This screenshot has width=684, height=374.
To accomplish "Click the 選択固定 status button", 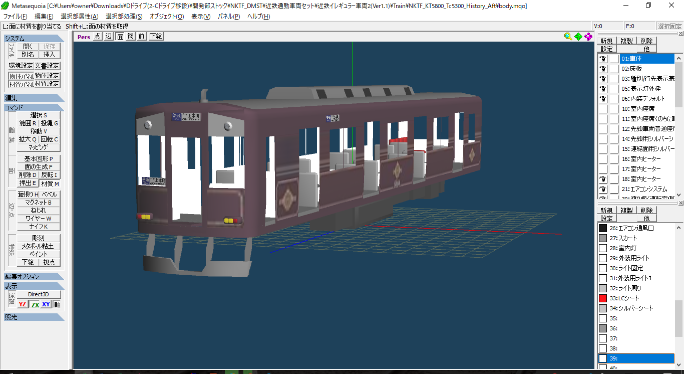I will [x=669, y=26].
